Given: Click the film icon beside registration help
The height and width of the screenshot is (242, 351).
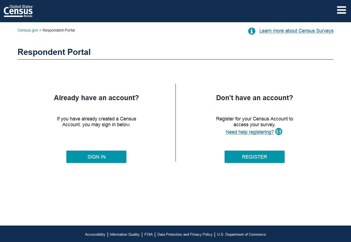Looking at the screenshot, I should pos(279,132).
